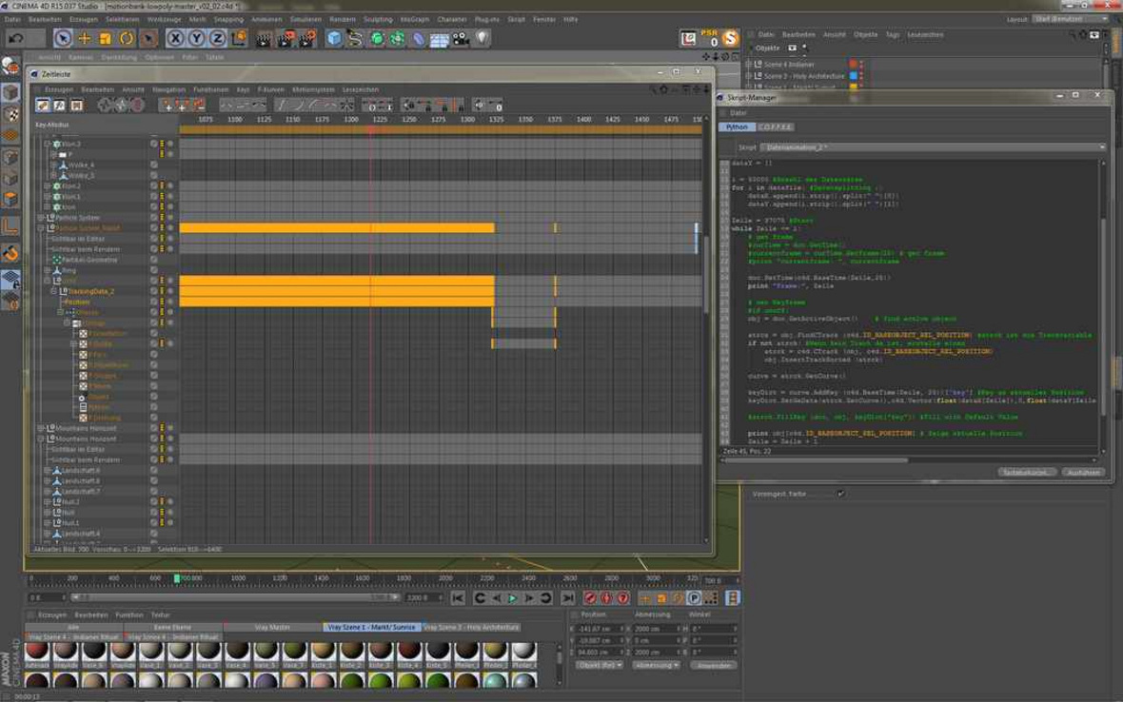The height and width of the screenshot is (702, 1123).
Task: Select Vray Szene 1 - Markt/Sunrise material tab
Action: coord(370,627)
